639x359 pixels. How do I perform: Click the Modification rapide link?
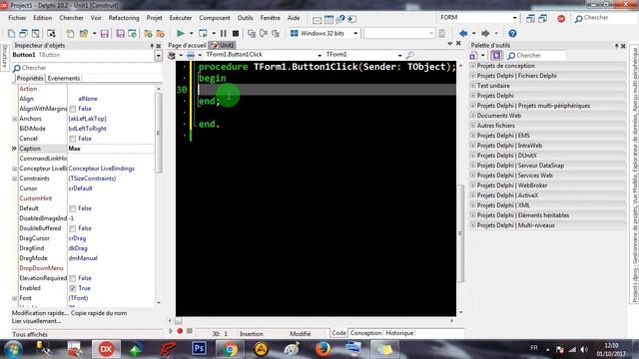pyautogui.click(x=40, y=313)
